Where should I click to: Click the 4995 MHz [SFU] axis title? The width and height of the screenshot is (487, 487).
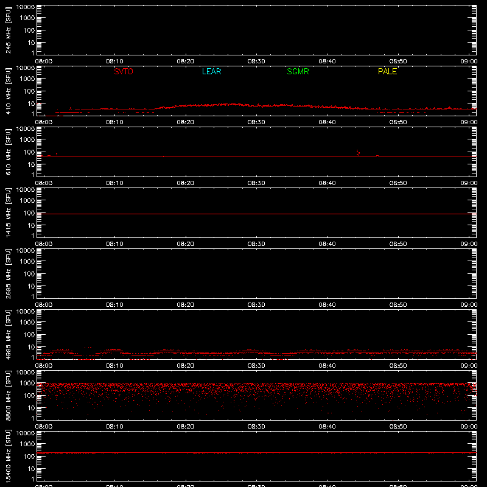8,334
